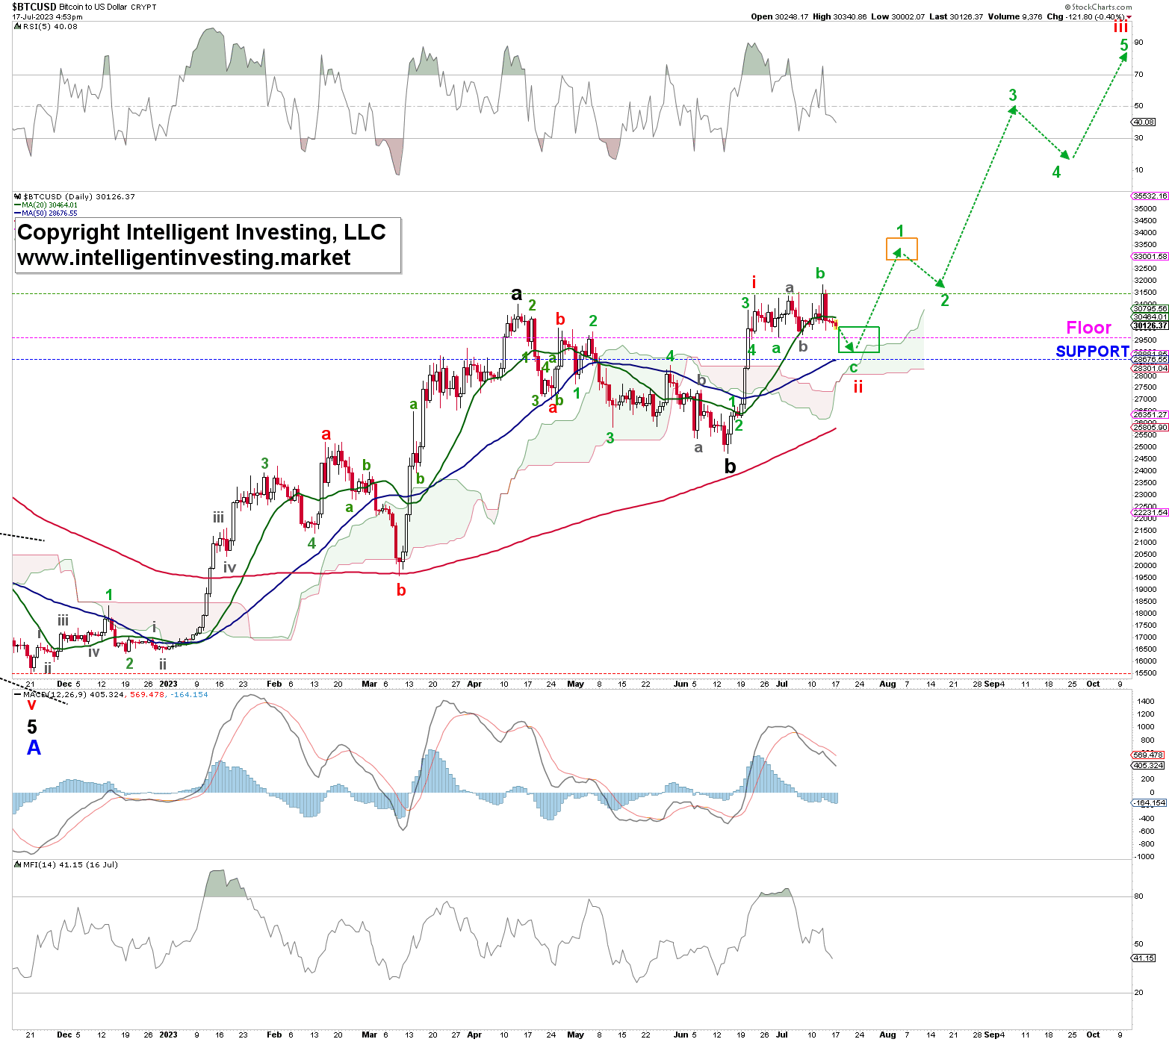Image resolution: width=1169 pixels, height=1042 pixels.
Task: Click the 40.08 RSI value tag on axis
Action: click(1144, 122)
